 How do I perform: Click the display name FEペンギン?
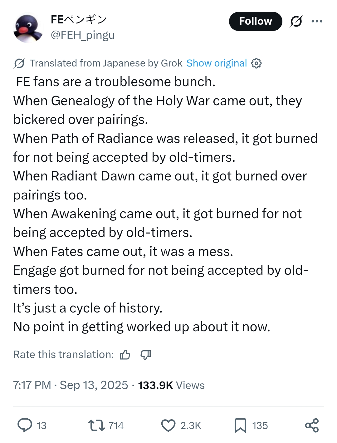click(x=79, y=20)
